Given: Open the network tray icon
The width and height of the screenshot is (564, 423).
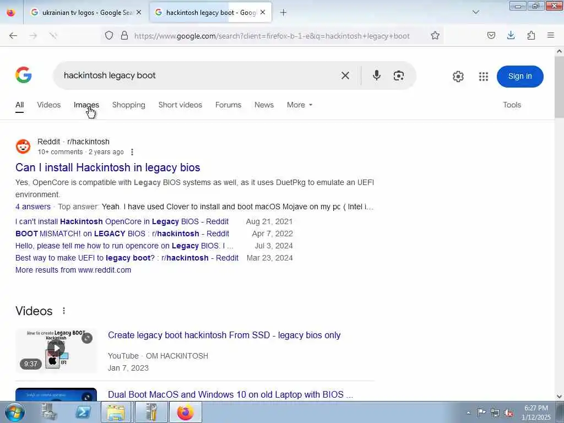Looking at the screenshot, I should (x=495, y=413).
